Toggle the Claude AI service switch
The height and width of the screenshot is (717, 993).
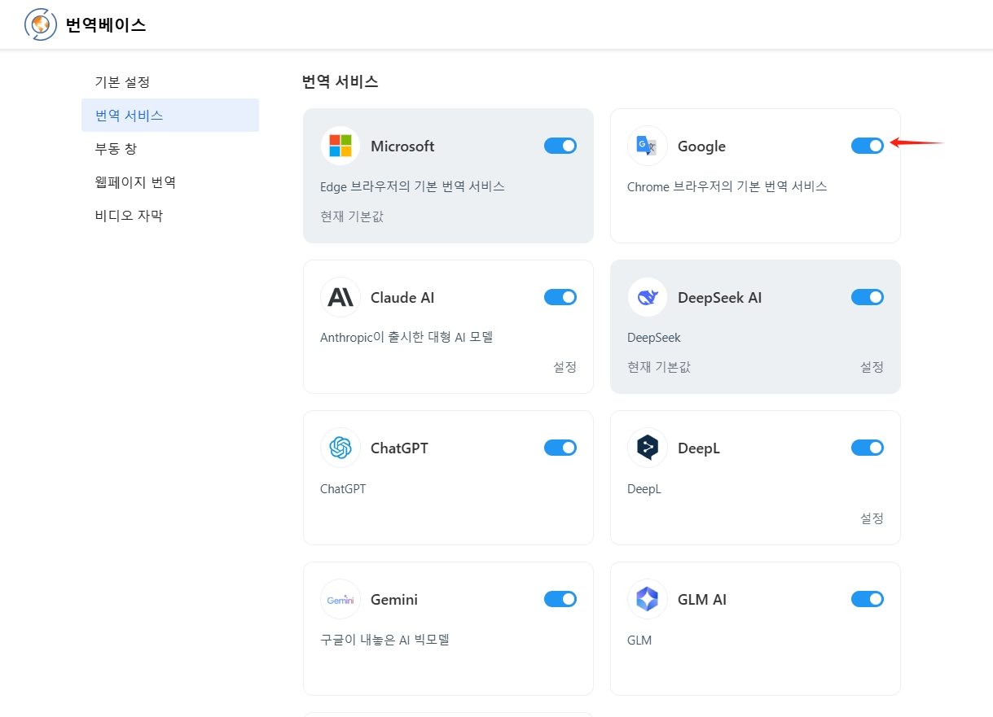pos(560,297)
